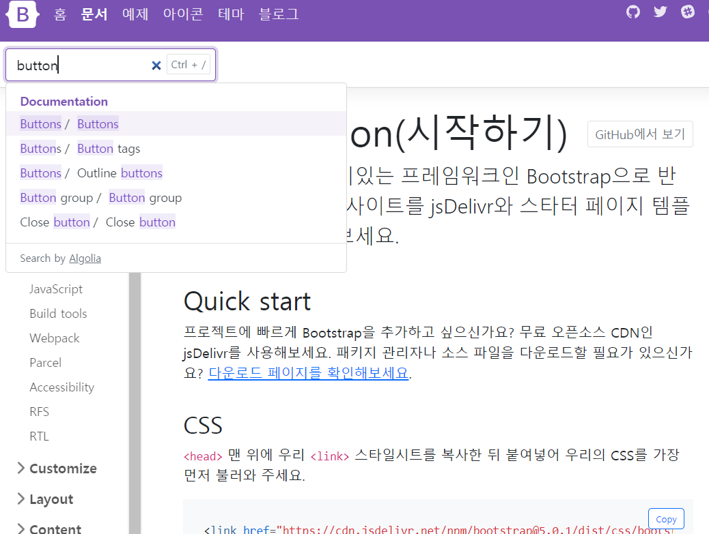Select the 'Buttons / Button tags' result
This screenshot has height=534, width=709.
(176, 149)
